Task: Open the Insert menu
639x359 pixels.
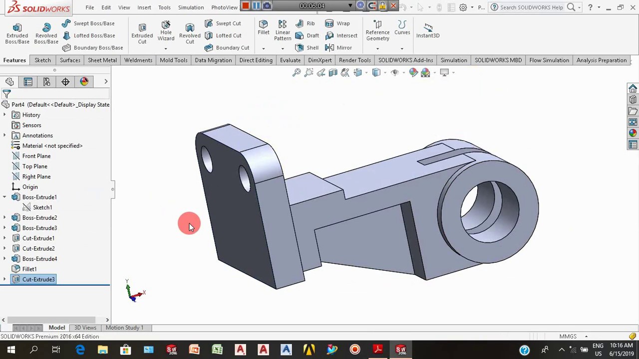Action: (x=144, y=7)
